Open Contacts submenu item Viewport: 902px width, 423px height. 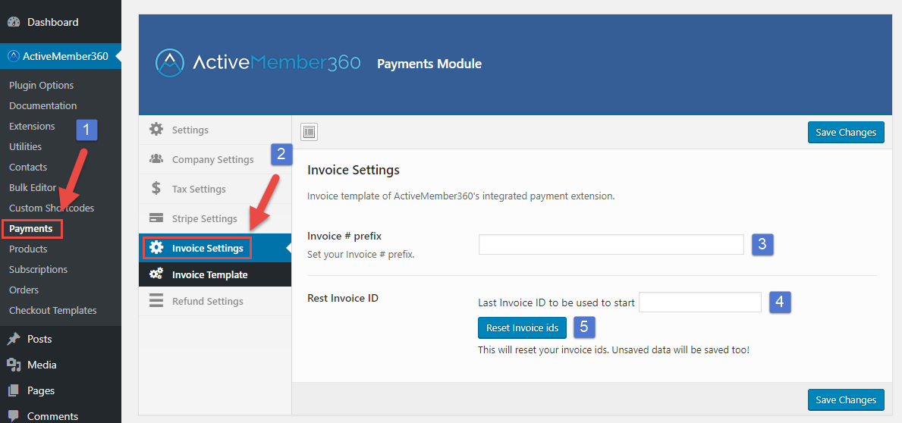click(28, 168)
